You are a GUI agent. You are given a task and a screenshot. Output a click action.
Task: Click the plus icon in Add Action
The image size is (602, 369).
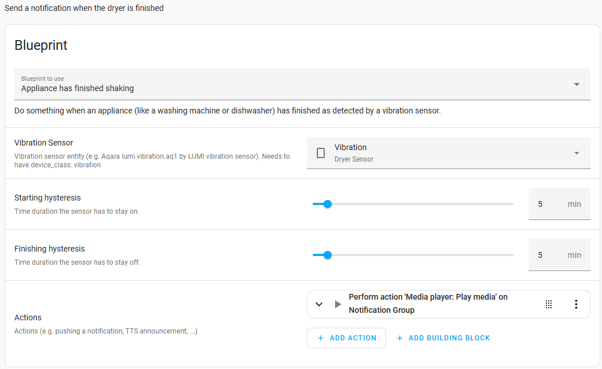click(x=320, y=338)
